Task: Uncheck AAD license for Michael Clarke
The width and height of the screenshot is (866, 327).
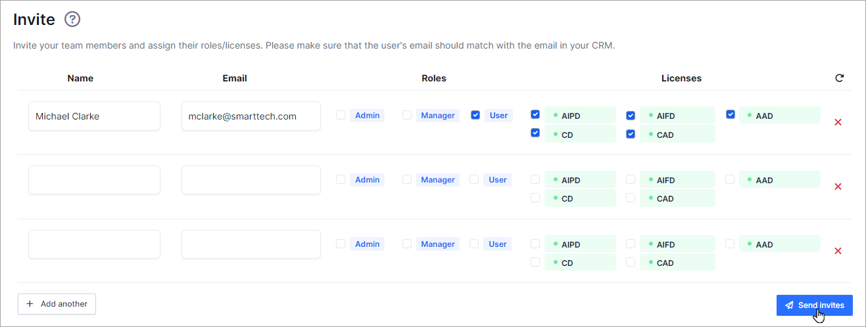Action: (731, 114)
